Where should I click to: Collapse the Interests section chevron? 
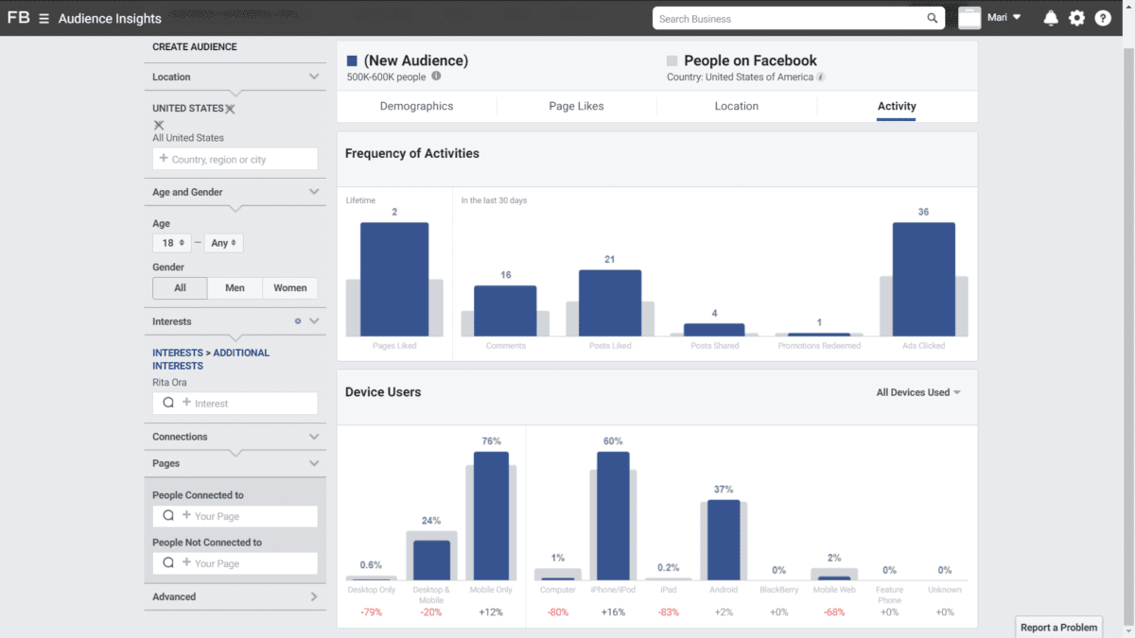pos(314,321)
